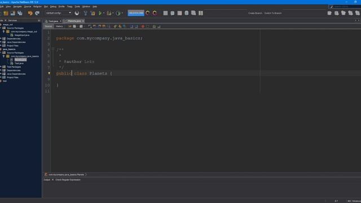Image resolution: width=361 pixels, height=203 pixels.
Task: Open the Debug menu
Action: pos(53,6)
